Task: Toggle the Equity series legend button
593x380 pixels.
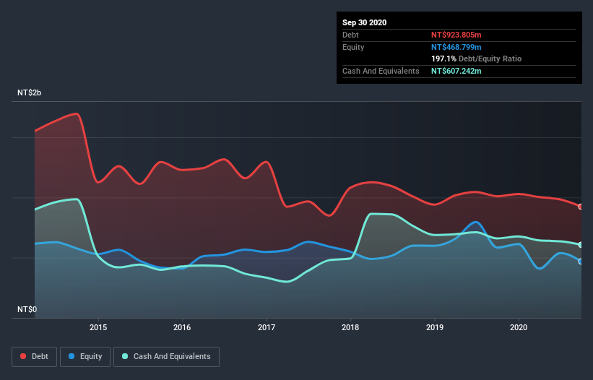Action: click(x=85, y=357)
